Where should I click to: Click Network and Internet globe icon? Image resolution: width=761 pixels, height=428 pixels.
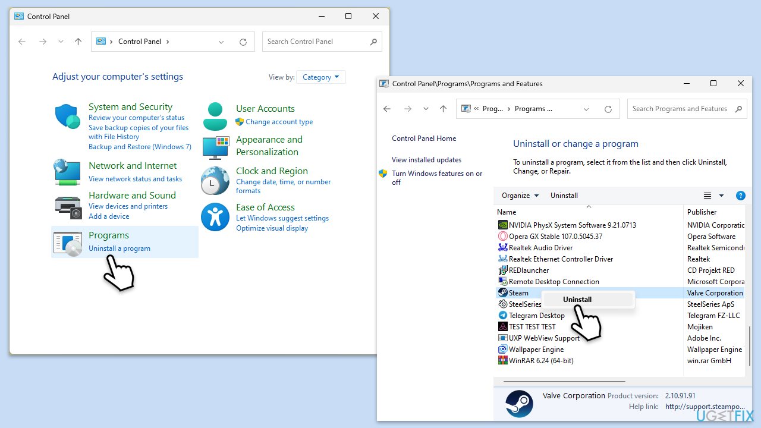tap(67, 172)
